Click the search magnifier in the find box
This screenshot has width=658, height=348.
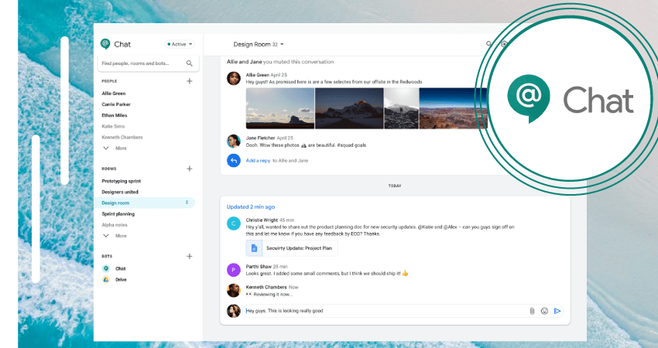pyautogui.click(x=190, y=63)
